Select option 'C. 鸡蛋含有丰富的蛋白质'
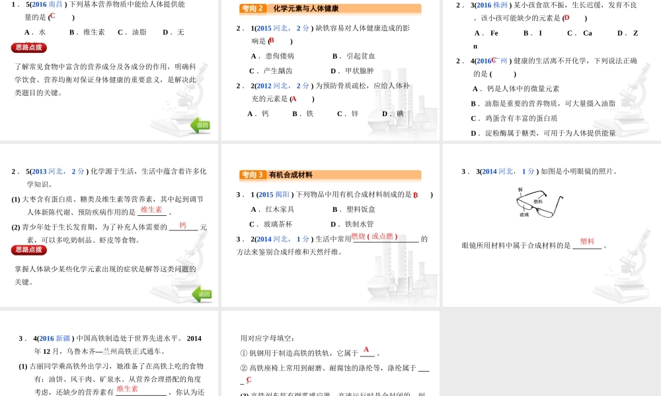661x396 pixels. (514, 118)
